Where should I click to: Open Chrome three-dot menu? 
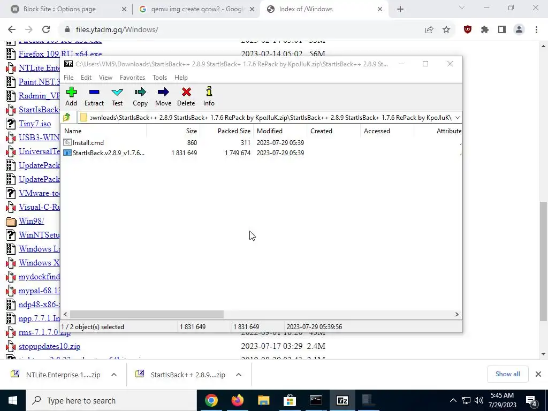536,30
